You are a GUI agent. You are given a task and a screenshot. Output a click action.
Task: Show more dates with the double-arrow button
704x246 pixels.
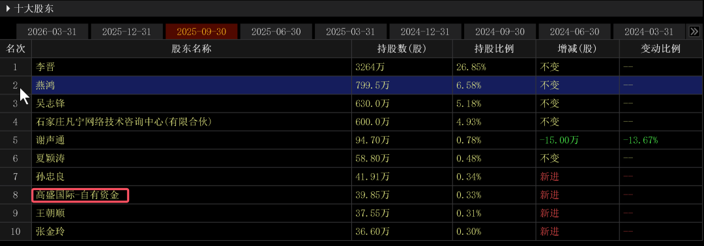pos(694,31)
